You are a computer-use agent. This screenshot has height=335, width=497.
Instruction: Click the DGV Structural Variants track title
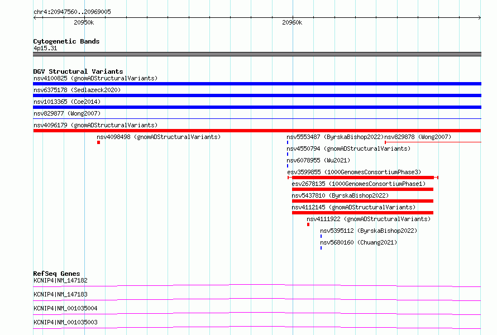78,71
